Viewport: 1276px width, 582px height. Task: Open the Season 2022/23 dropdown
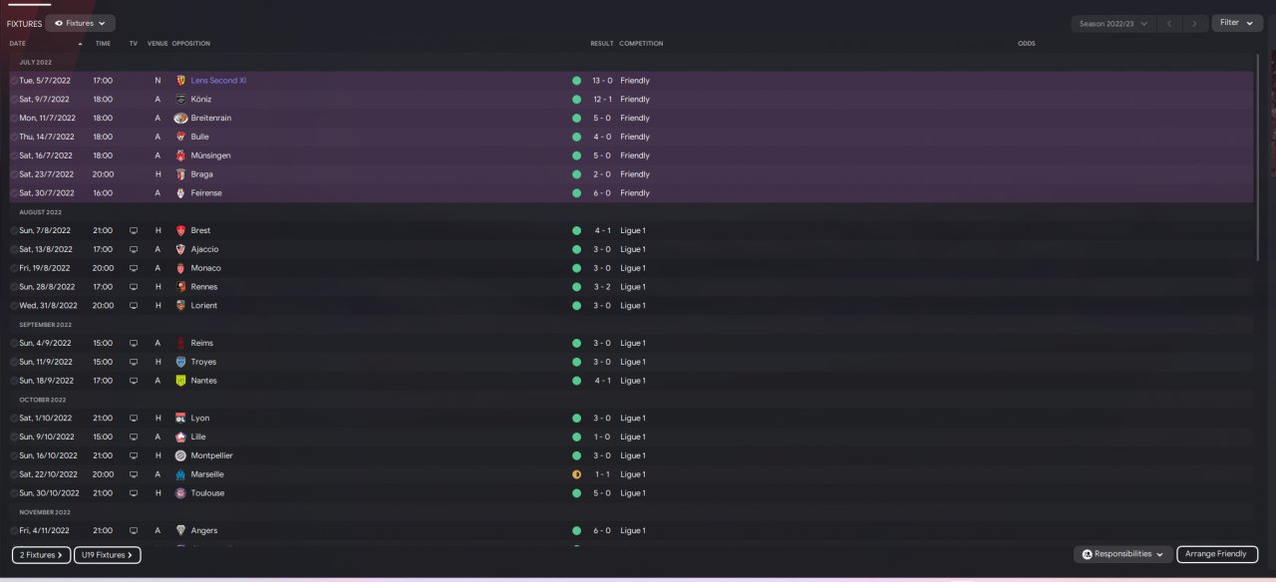(x=1113, y=23)
